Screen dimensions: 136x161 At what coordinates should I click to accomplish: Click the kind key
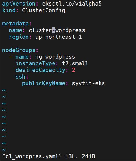(x=9, y=10)
